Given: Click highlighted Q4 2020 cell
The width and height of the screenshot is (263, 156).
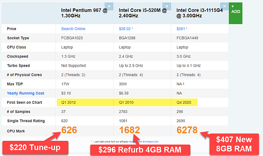Looking at the screenshot, I should pyautogui.click(x=184, y=102).
